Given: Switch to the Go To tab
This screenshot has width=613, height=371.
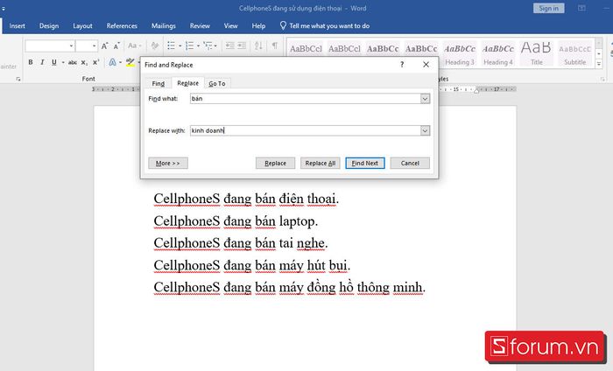Looking at the screenshot, I should 217,84.
